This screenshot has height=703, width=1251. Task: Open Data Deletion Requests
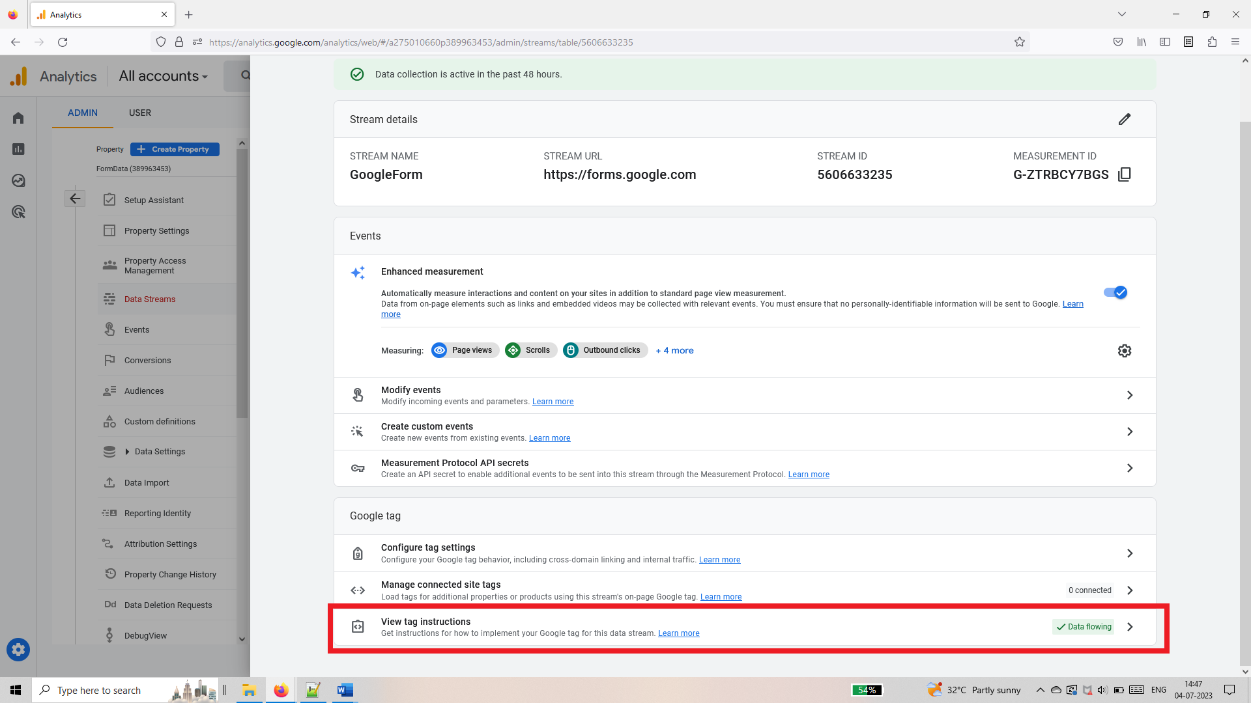167,605
